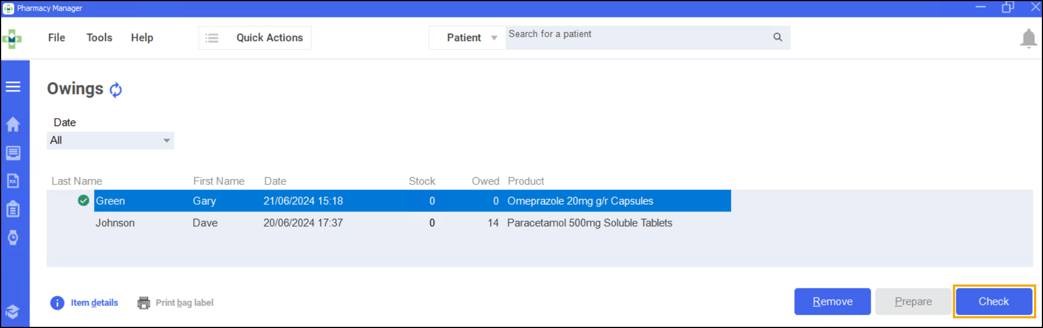Viewport: 1043px width, 328px height.
Task: Open the hamburger sidebar menu
Action: [x=13, y=87]
